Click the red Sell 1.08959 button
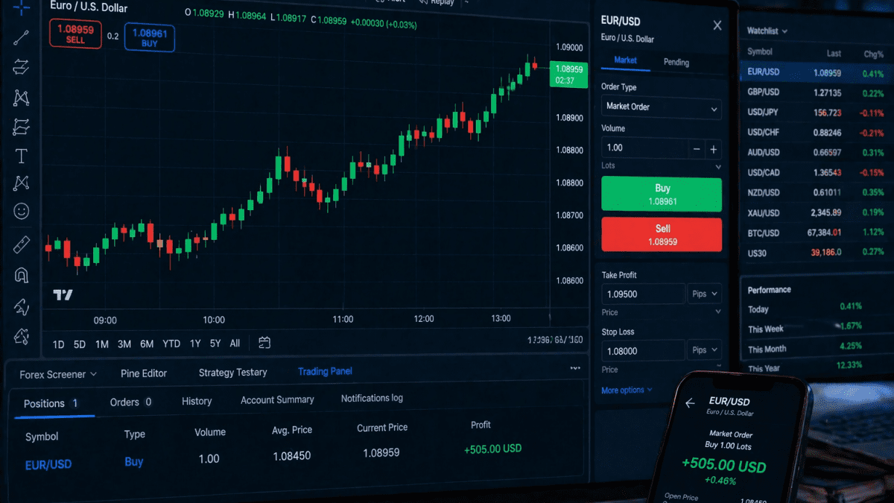Viewport: 894px width, 503px height. pyautogui.click(x=661, y=233)
